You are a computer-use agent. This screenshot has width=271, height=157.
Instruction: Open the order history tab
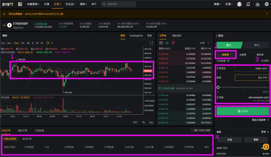23,131
